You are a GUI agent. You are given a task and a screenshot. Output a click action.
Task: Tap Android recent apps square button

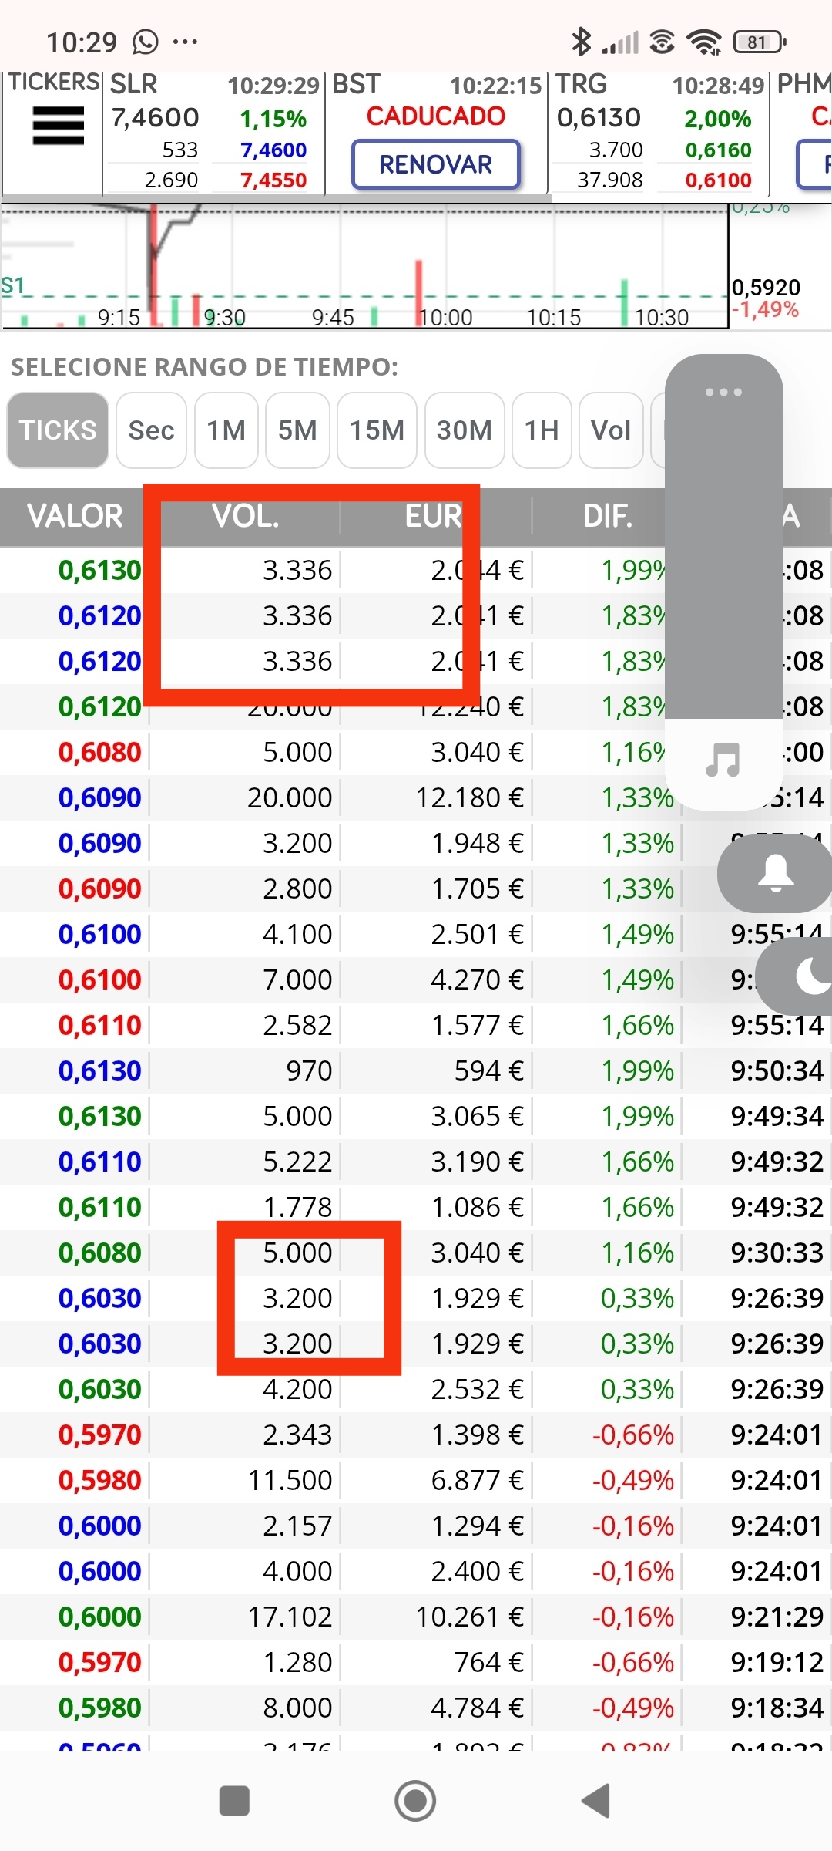pos(234,1801)
